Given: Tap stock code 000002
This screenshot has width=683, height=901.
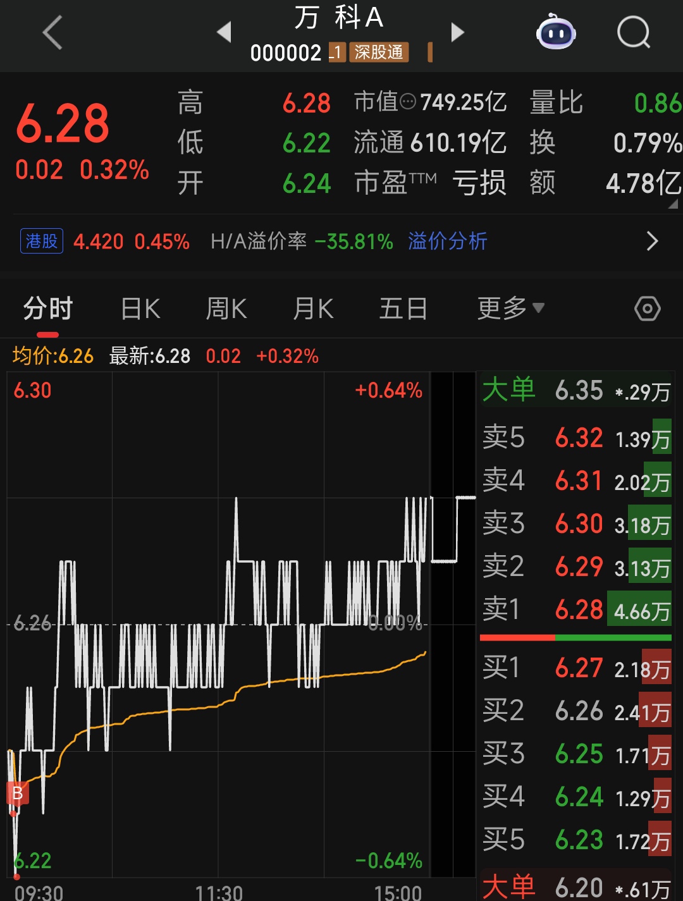Looking at the screenshot, I should click(x=286, y=53).
